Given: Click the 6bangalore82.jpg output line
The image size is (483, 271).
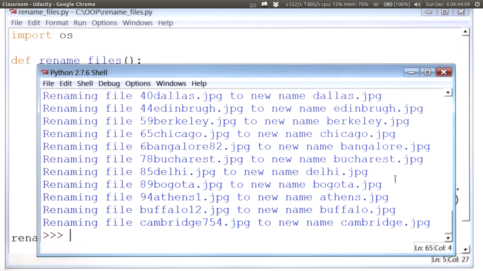Looking at the screenshot, I should [237, 147].
